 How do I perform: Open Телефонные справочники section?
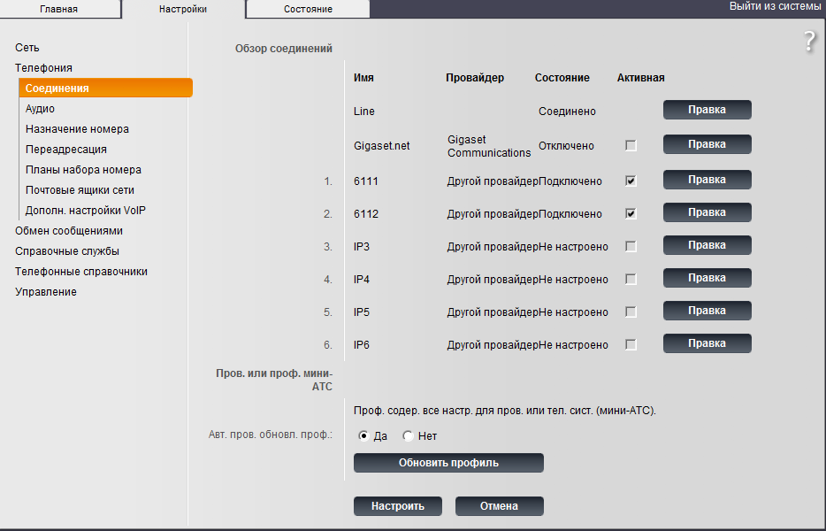(81, 272)
